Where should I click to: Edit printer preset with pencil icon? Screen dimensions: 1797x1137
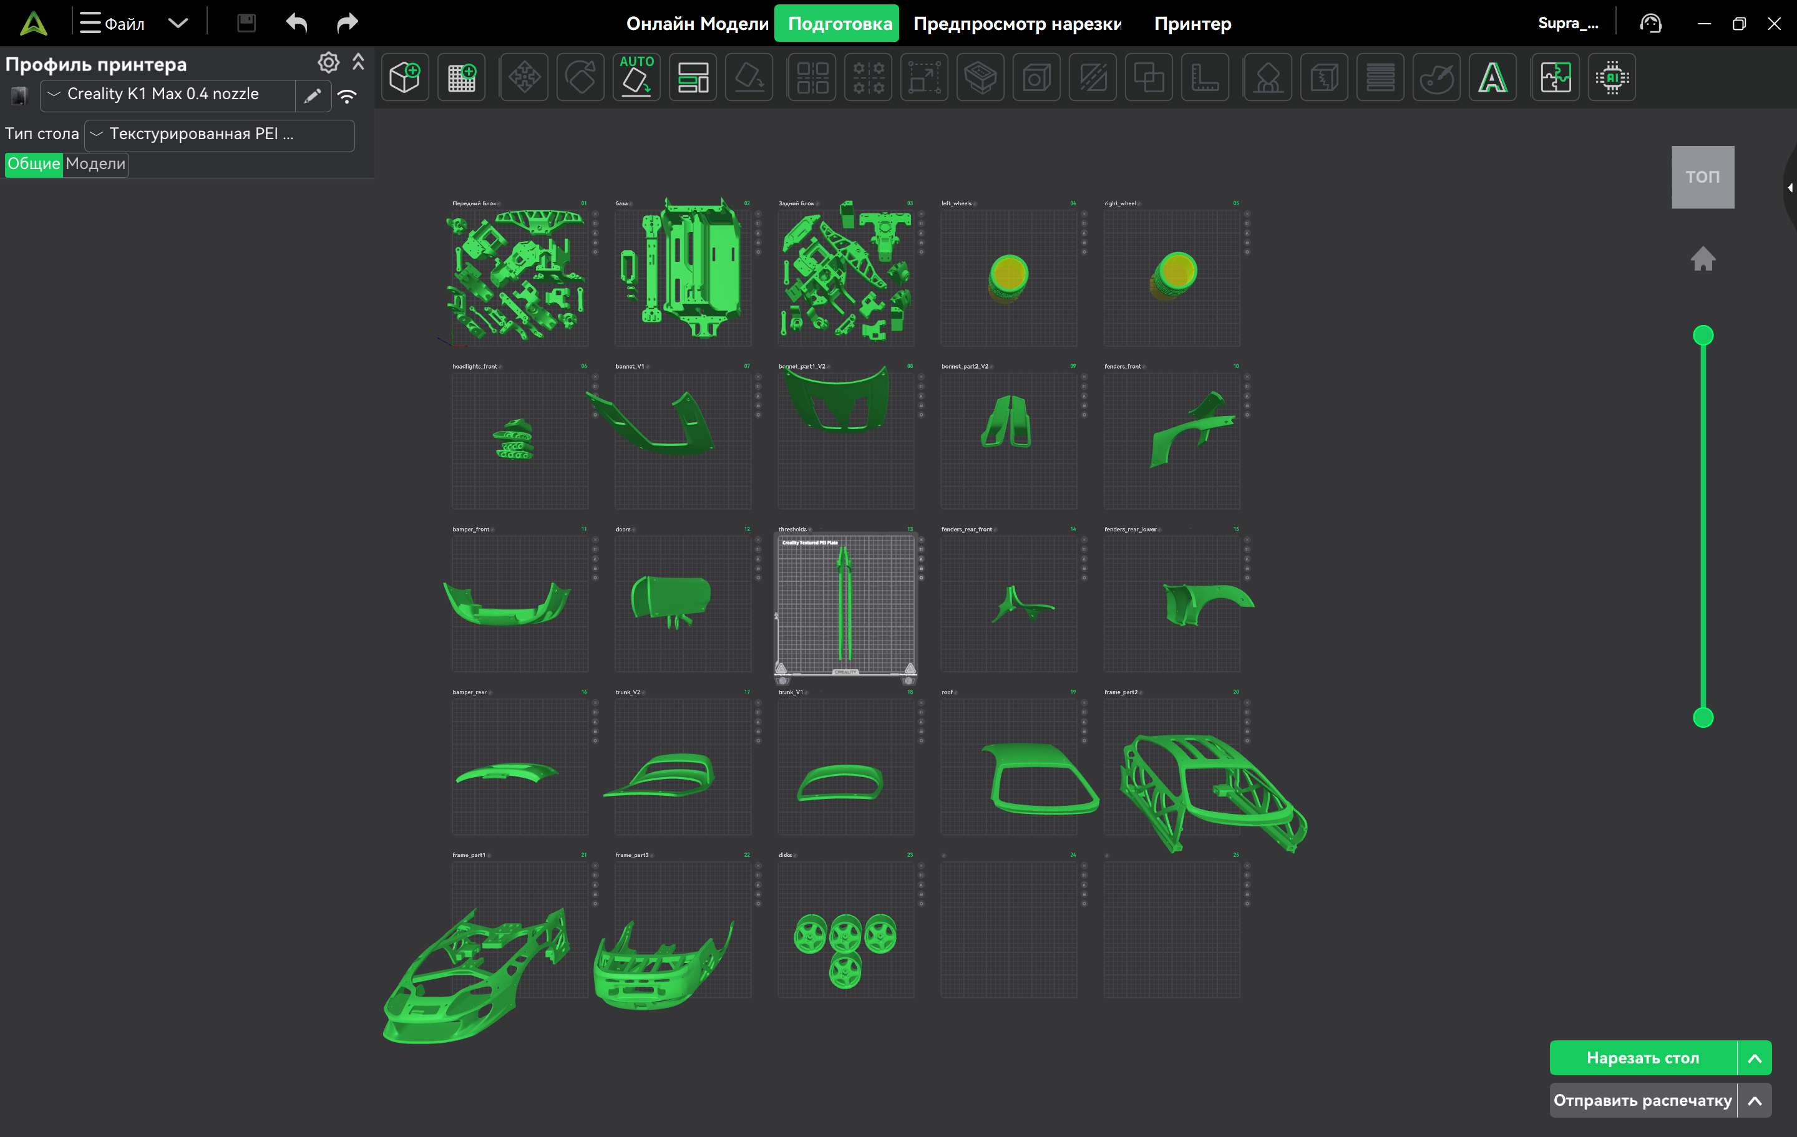(313, 95)
